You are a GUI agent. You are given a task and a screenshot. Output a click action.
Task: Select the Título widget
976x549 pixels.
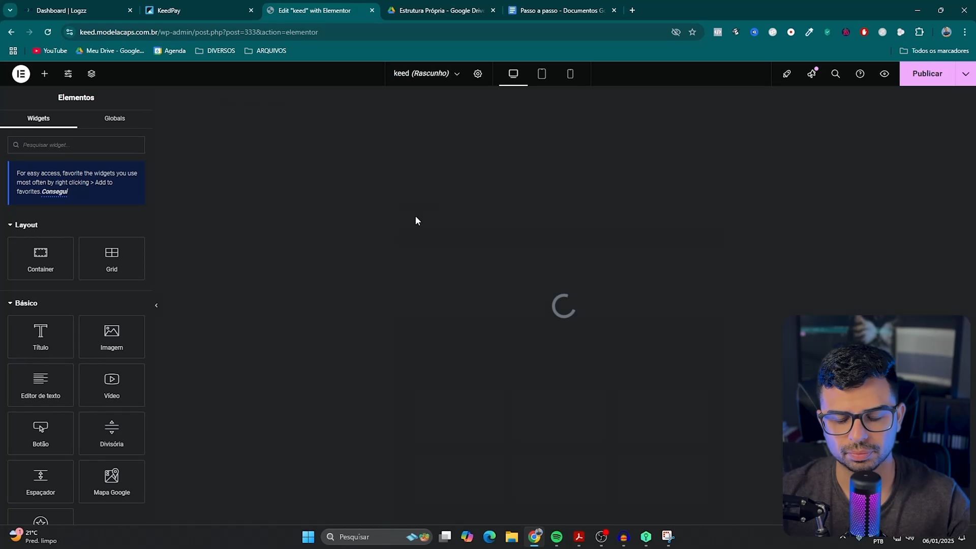tap(41, 337)
